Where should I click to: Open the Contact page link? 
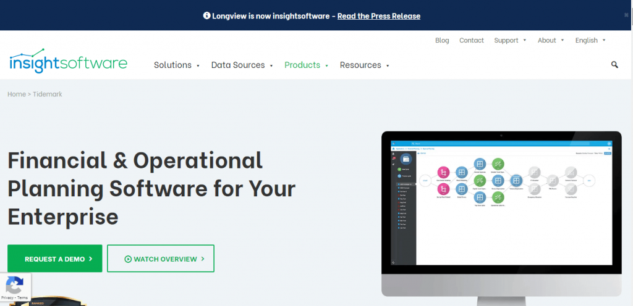pos(472,40)
